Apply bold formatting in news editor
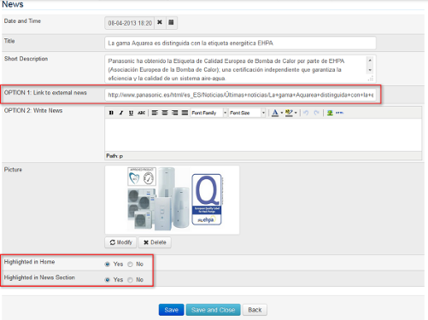The image size is (428, 320). click(x=111, y=113)
